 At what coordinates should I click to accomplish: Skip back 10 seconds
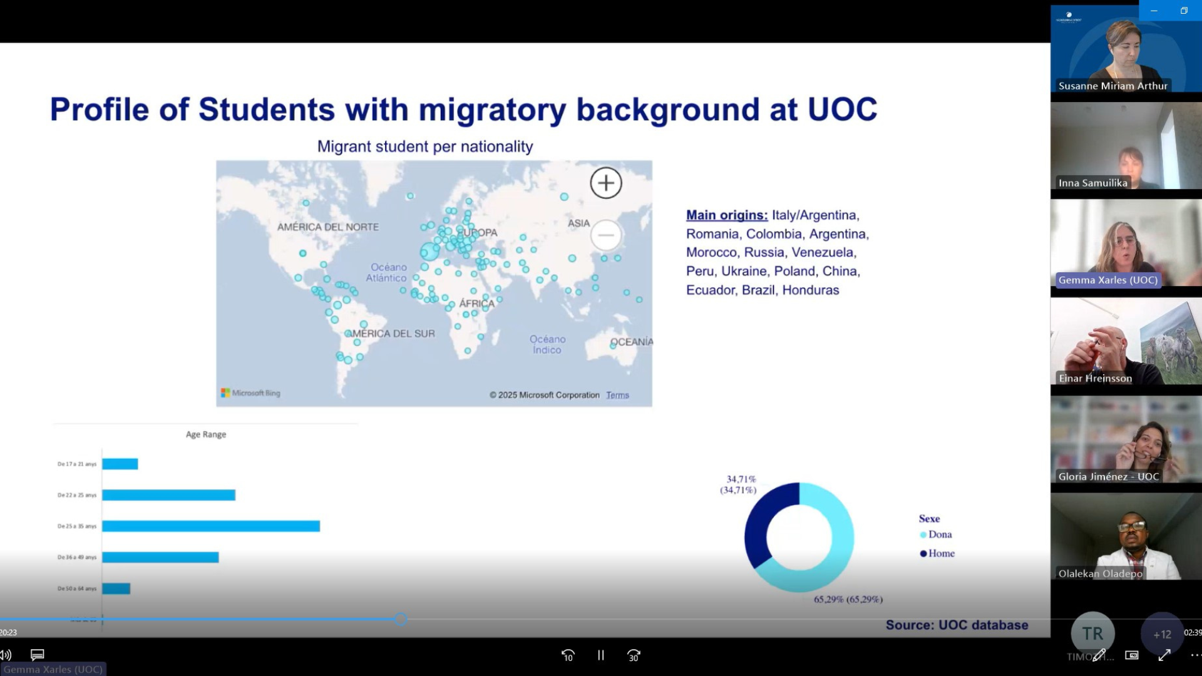pyautogui.click(x=568, y=655)
